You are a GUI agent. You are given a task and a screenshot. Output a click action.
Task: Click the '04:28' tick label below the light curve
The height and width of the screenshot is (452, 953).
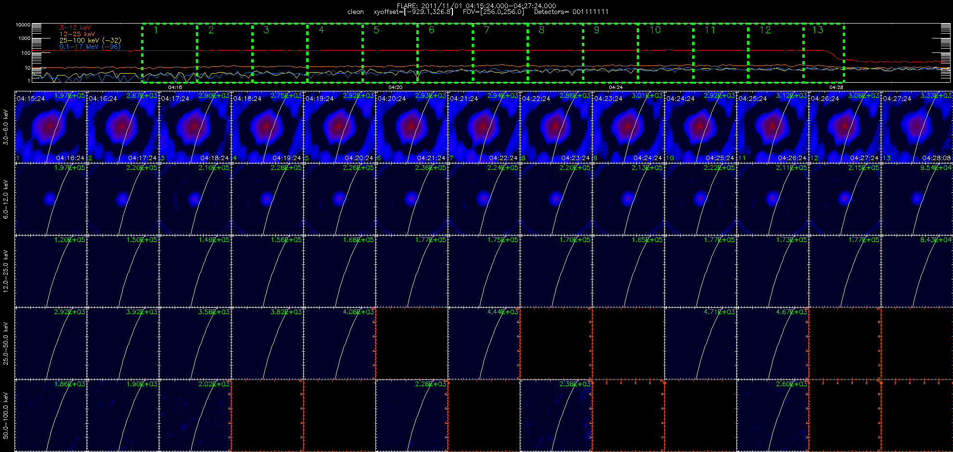(x=836, y=87)
